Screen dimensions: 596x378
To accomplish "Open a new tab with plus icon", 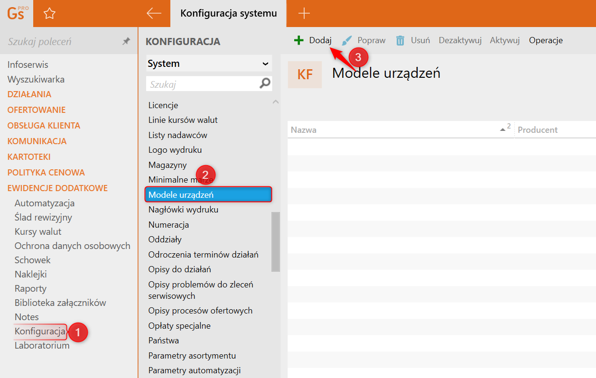I will pyautogui.click(x=304, y=13).
